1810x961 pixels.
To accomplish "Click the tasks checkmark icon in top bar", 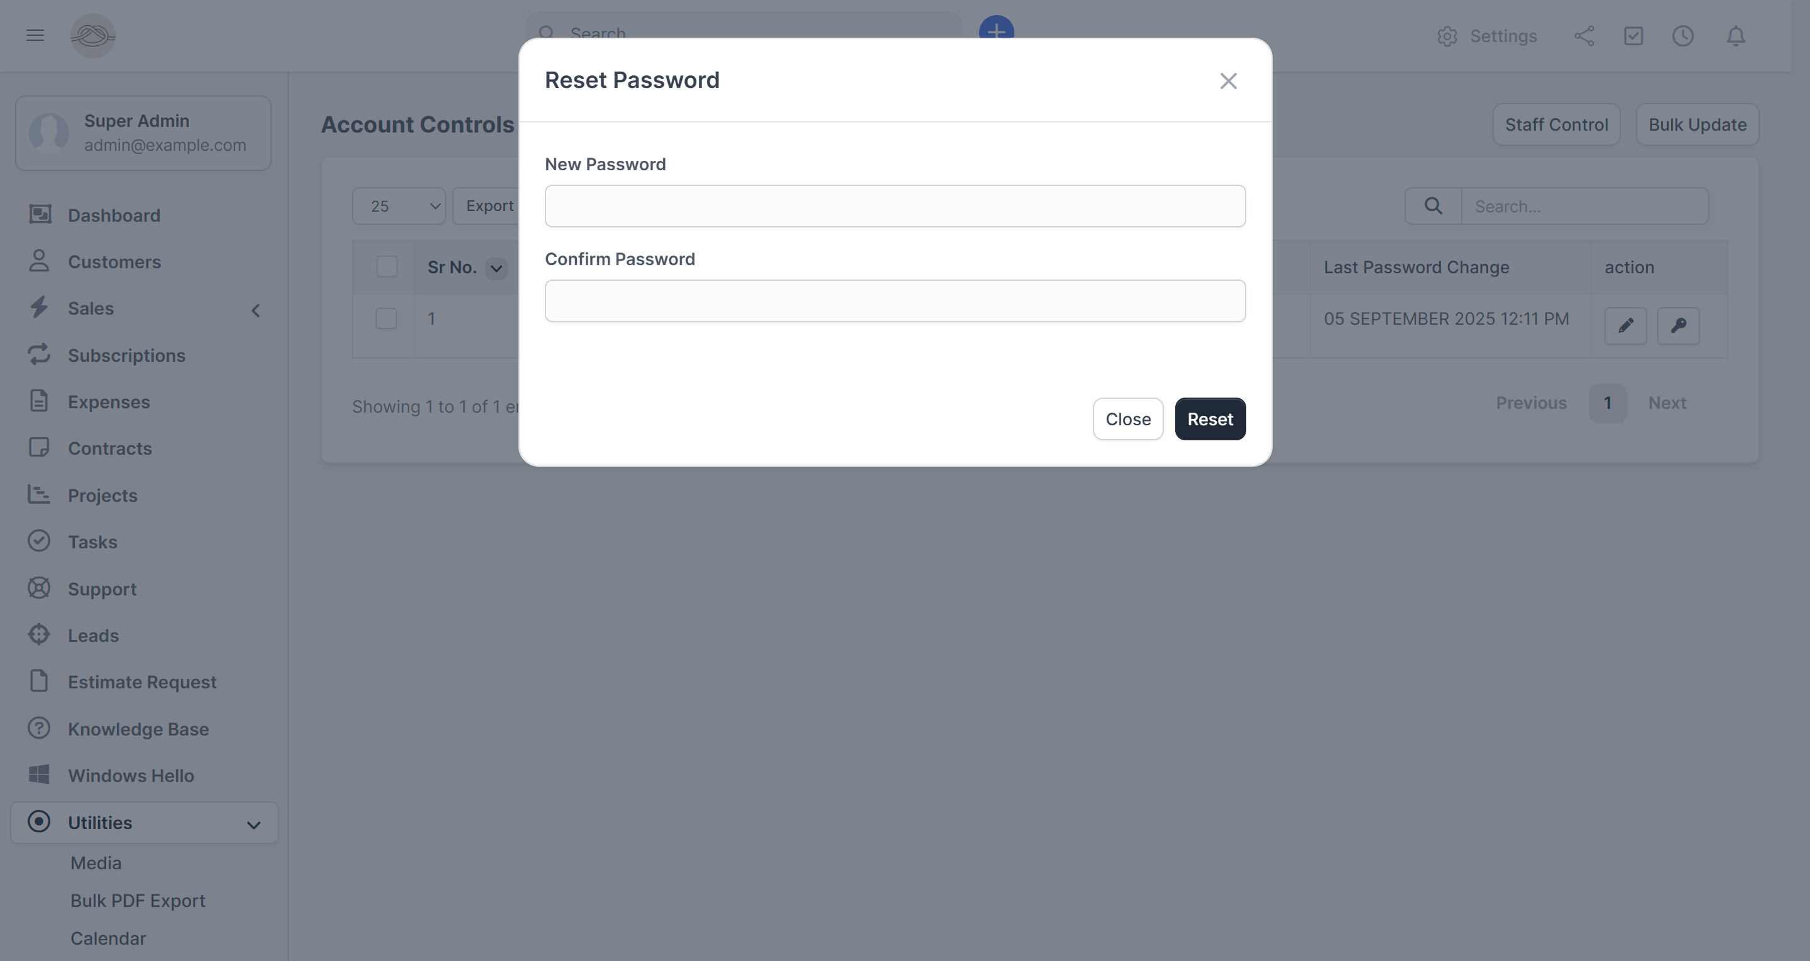I will tap(1633, 36).
